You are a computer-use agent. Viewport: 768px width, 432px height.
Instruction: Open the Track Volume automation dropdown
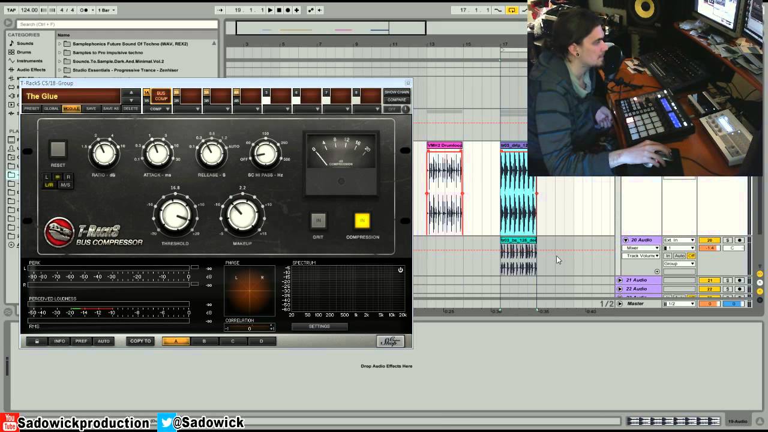tap(640, 256)
